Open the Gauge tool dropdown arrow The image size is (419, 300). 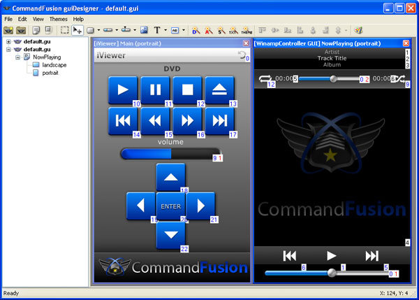point(117,30)
